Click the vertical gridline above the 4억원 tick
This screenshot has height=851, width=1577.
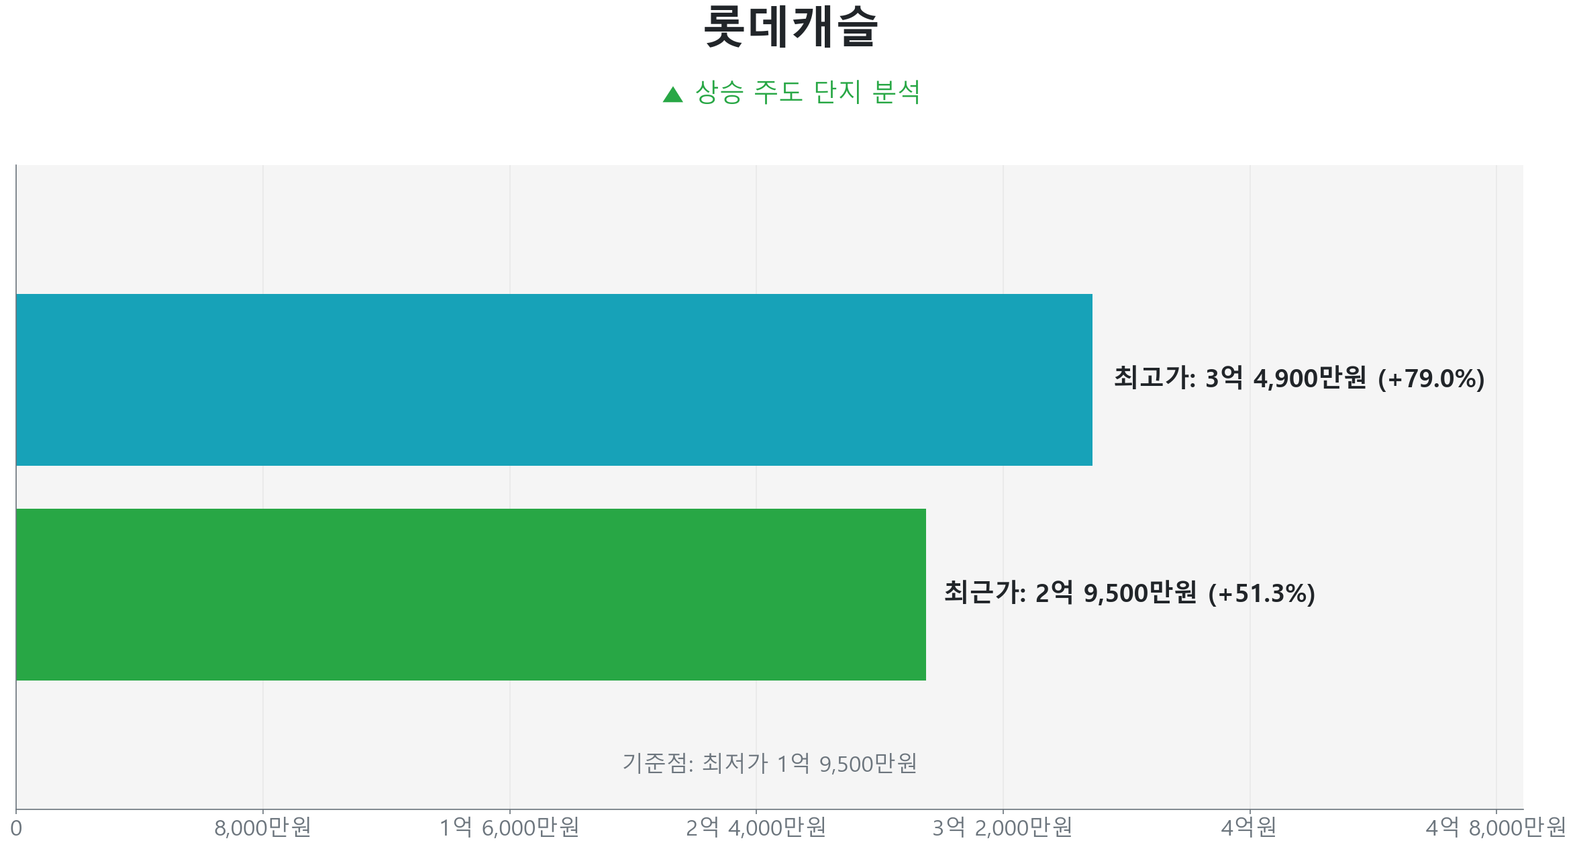pyautogui.click(x=1250, y=228)
